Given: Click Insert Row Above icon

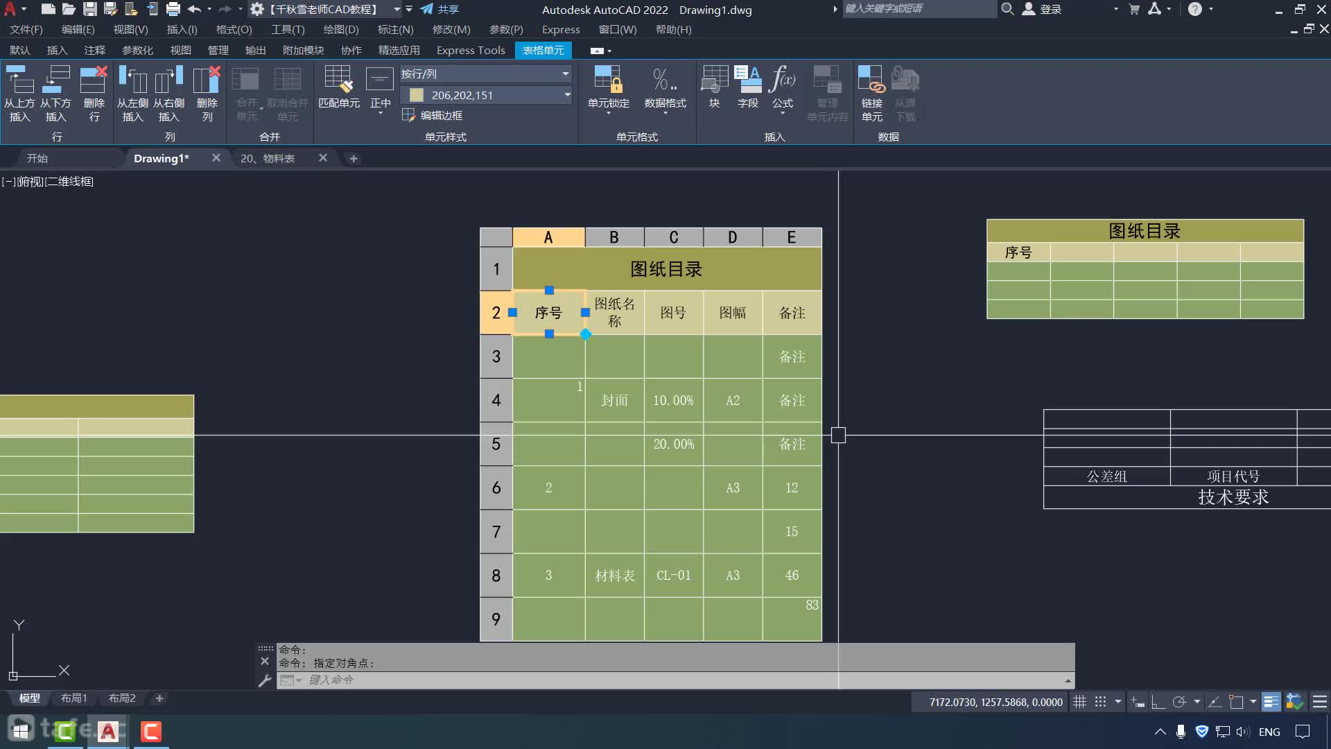Looking at the screenshot, I should click(x=19, y=80).
